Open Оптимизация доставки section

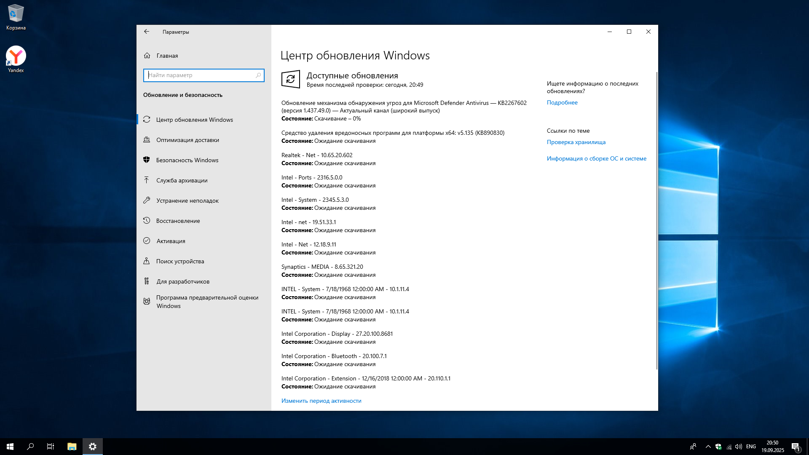tap(188, 140)
